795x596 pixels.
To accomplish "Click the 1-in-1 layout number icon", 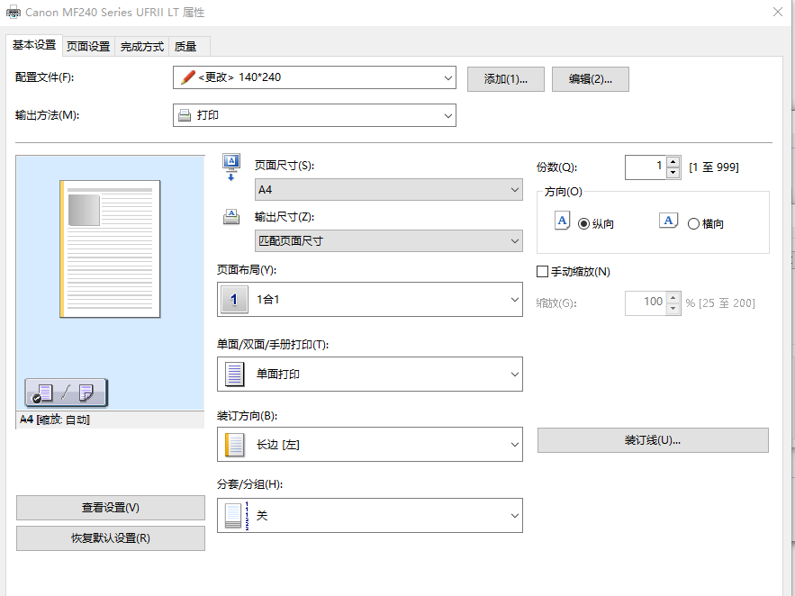I will point(234,300).
